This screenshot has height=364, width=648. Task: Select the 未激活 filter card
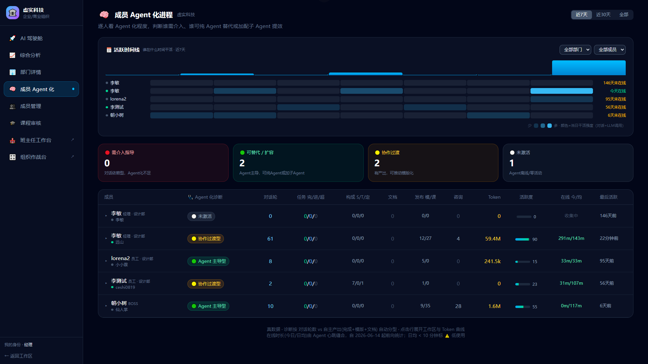click(x=568, y=163)
